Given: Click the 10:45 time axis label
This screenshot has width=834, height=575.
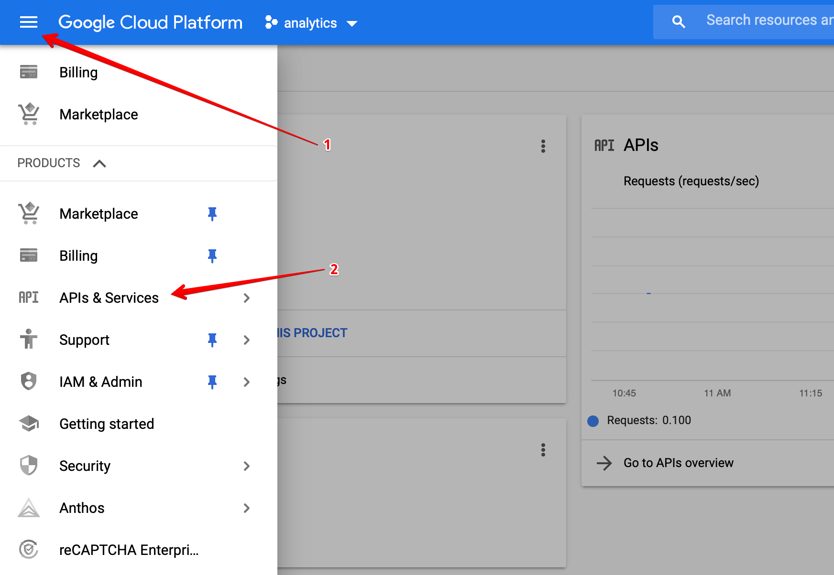Looking at the screenshot, I should [624, 393].
